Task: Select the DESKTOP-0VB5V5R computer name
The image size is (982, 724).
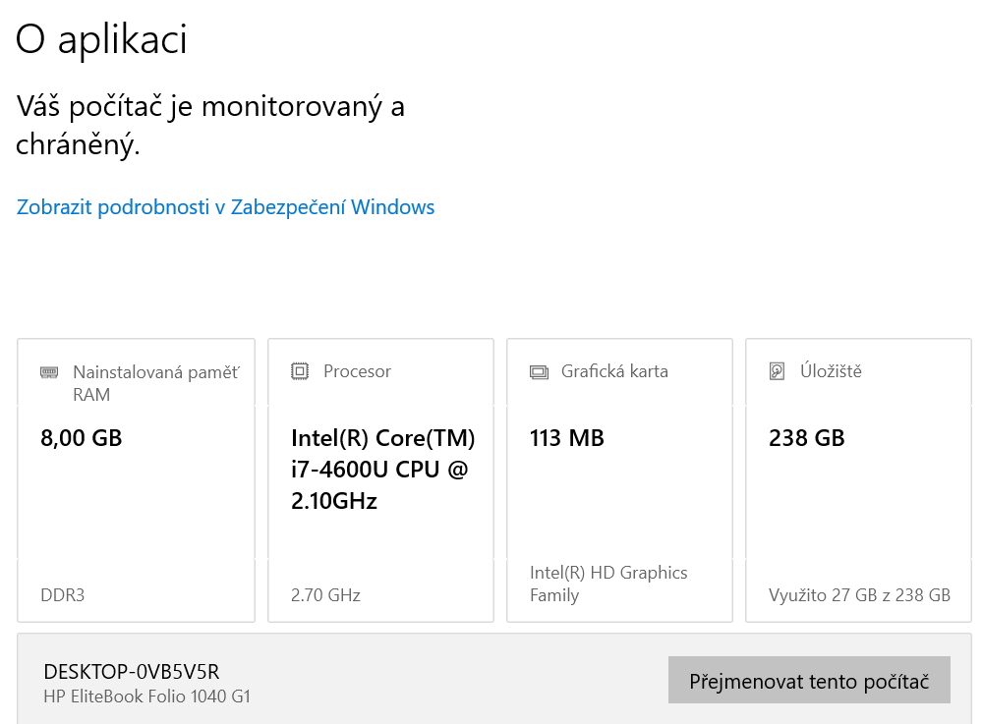Action: [132, 672]
